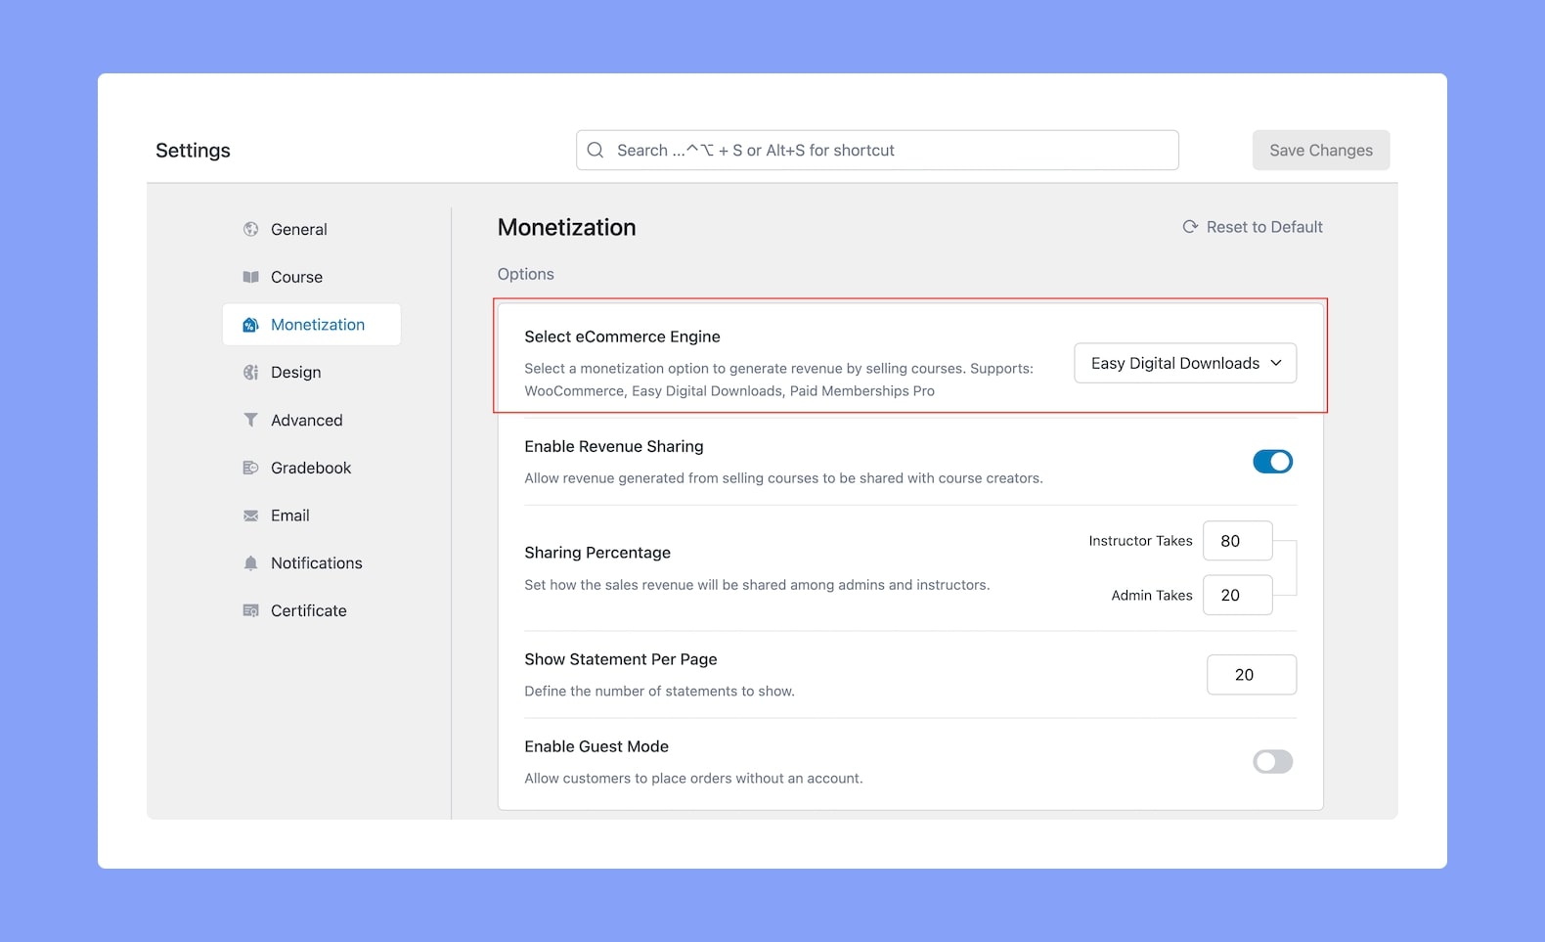This screenshot has height=942, width=1545.
Task: Click the Select eCommerce Engine label
Action: tap(622, 336)
